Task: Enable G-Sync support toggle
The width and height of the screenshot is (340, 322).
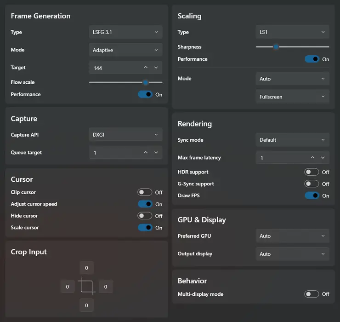Action: click(312, 184)
